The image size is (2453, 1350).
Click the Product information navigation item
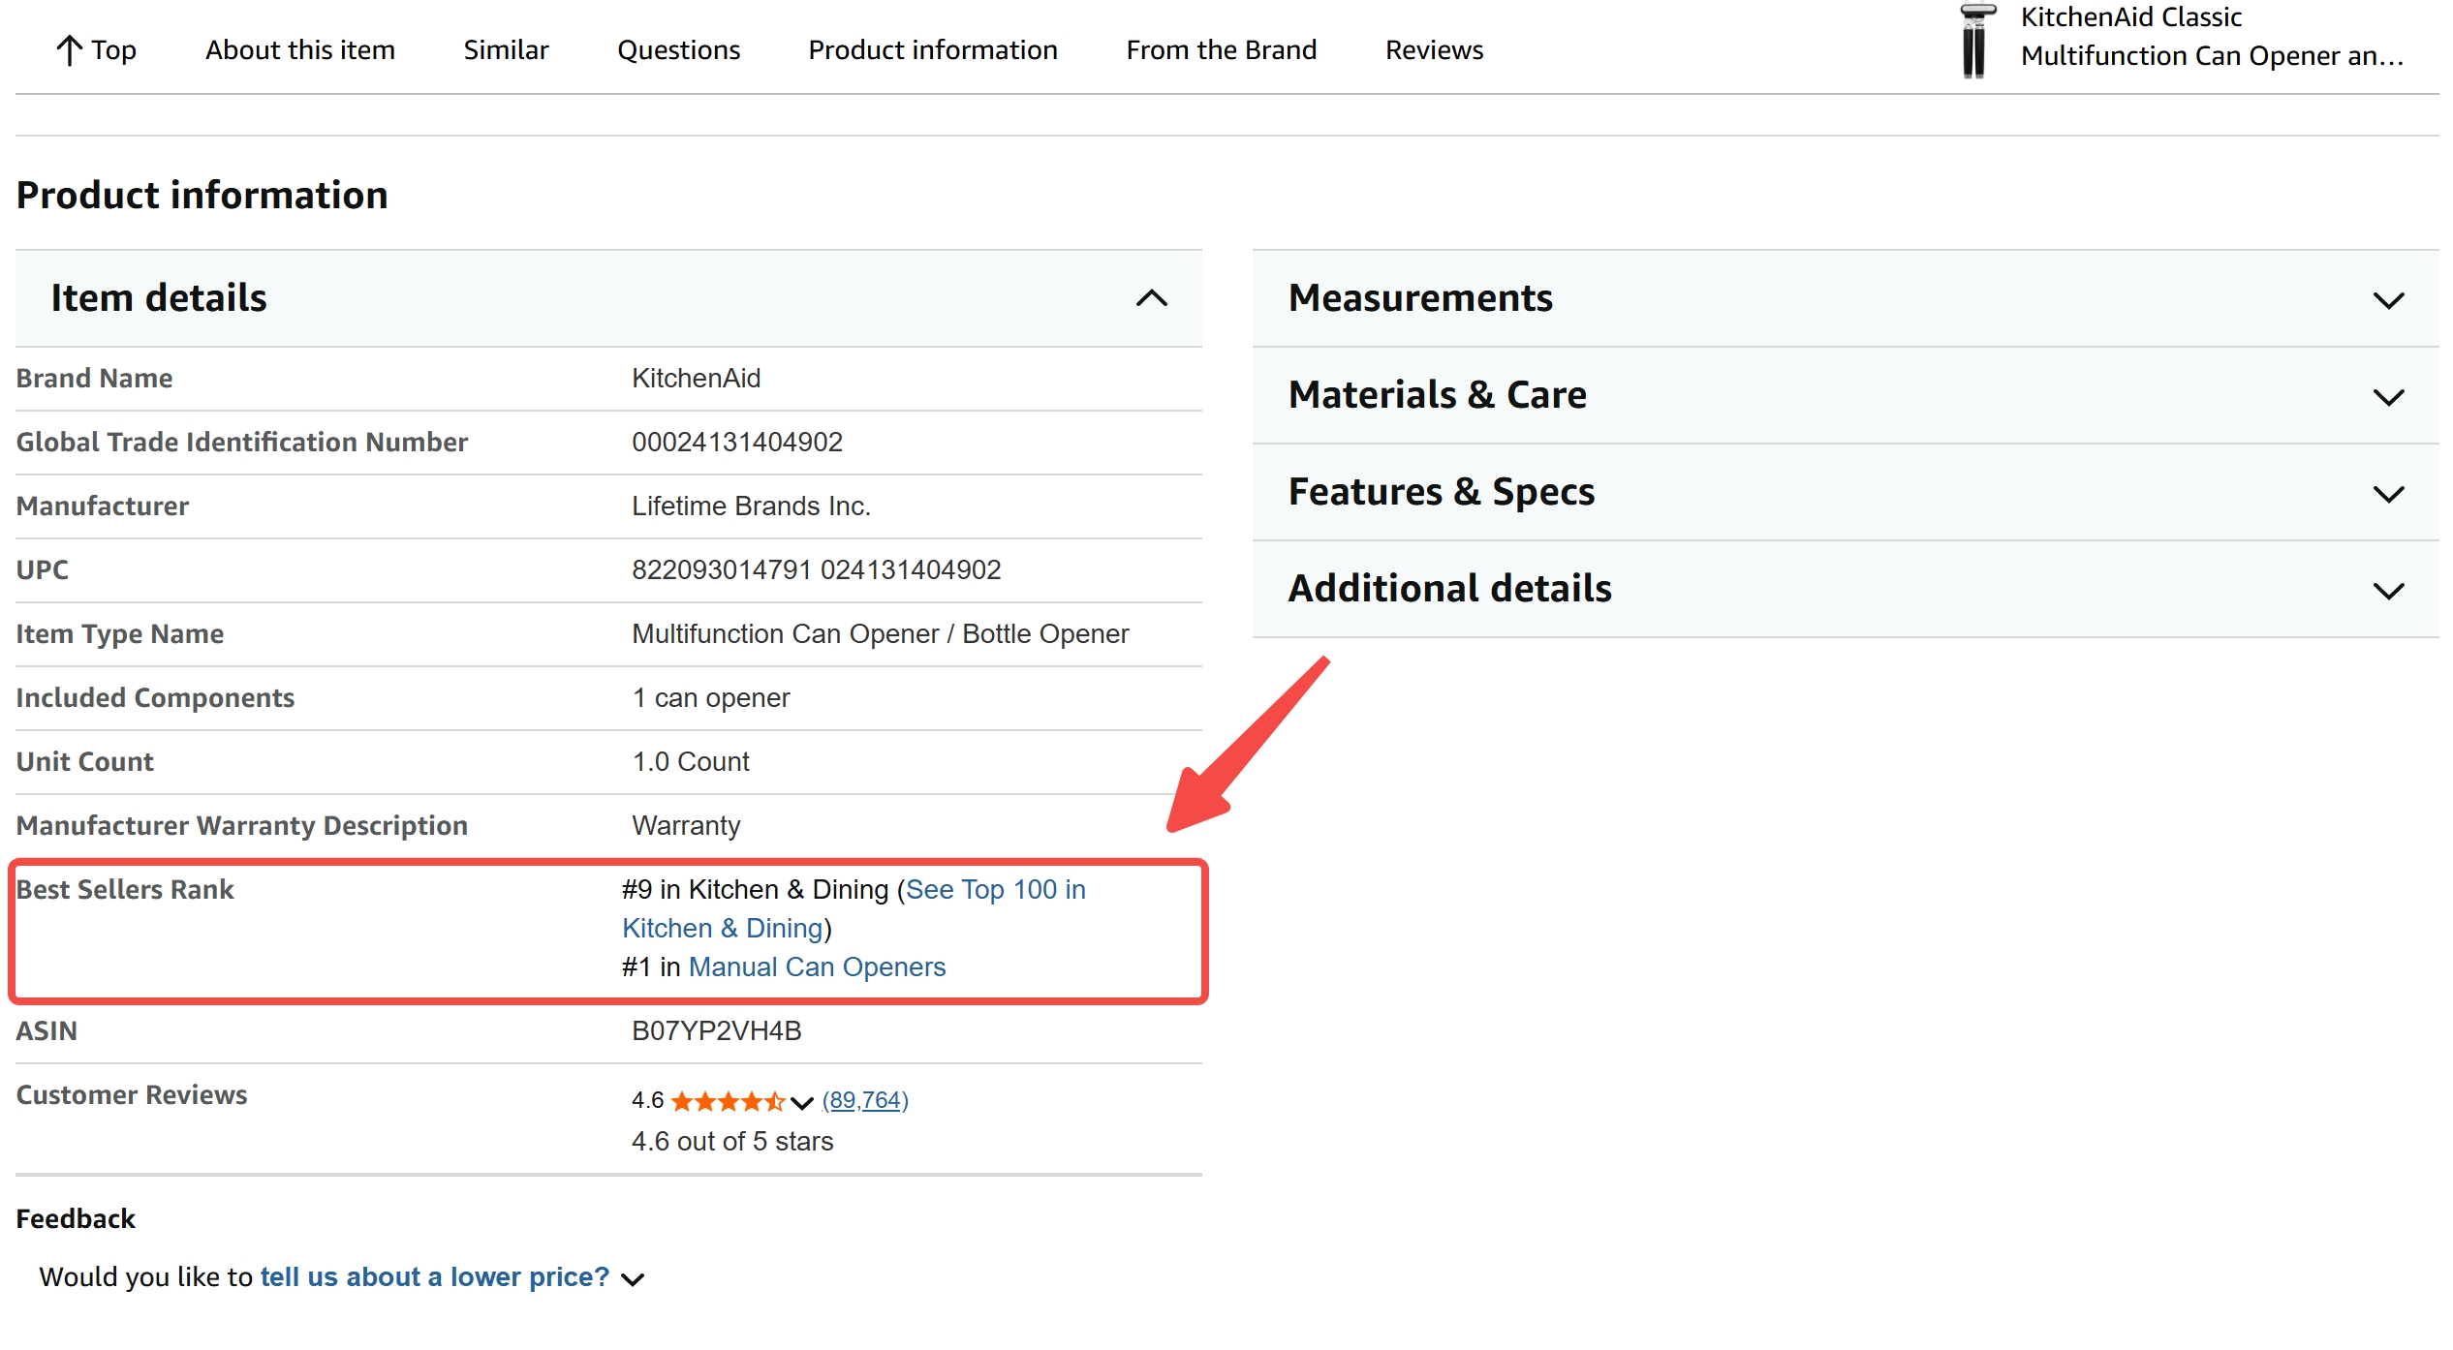[x=932, y=49]
